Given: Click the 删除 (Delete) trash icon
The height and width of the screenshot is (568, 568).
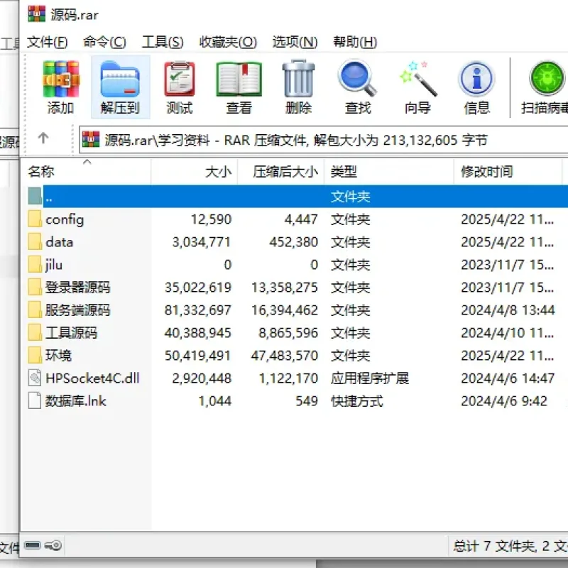Looking at the screenshot, I should tap(298, 79).
